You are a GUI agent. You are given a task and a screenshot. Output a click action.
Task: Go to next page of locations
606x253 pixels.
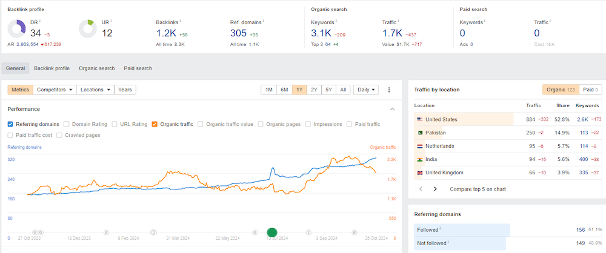pos(435,189)
